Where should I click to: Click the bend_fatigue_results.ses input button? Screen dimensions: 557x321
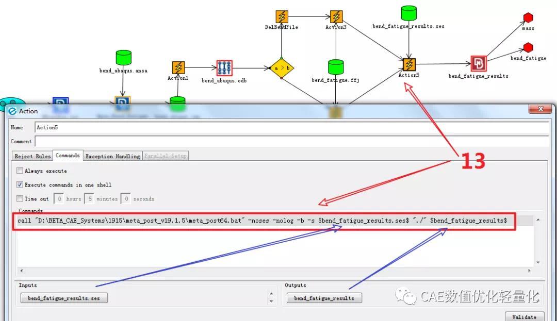pos(64,298)
